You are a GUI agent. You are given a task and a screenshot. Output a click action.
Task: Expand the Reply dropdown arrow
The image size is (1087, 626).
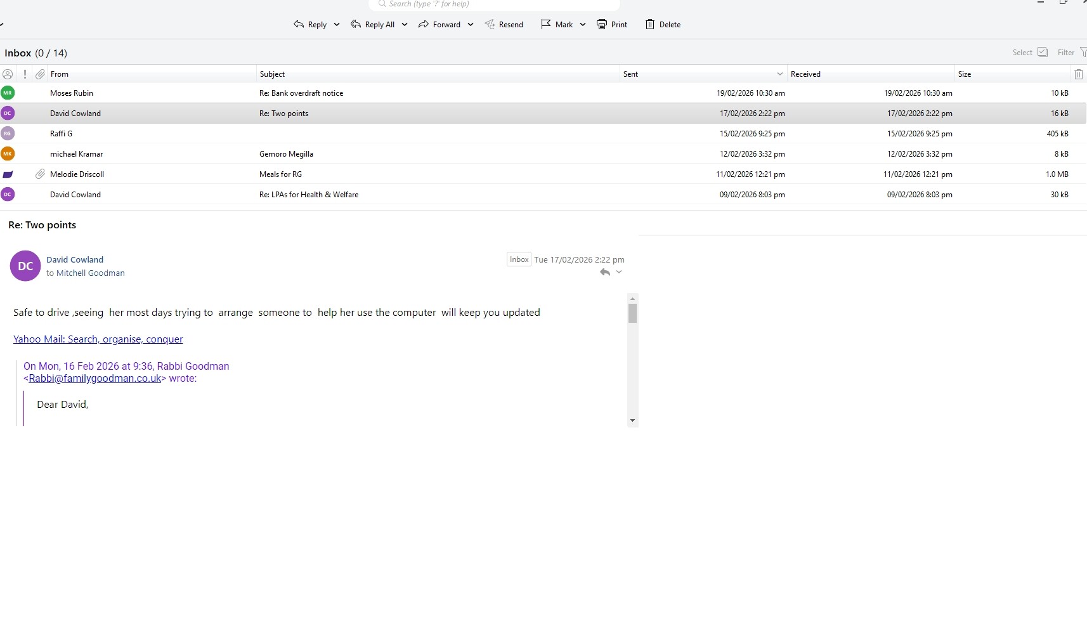point(337,25)
